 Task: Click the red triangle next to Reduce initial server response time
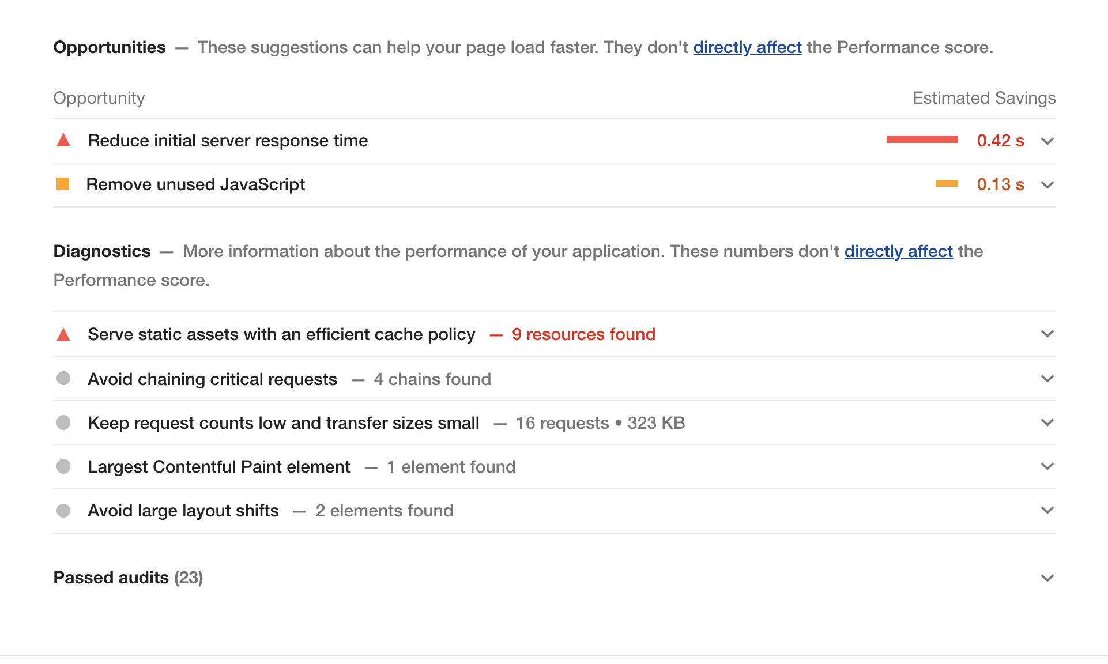(63, 140)
